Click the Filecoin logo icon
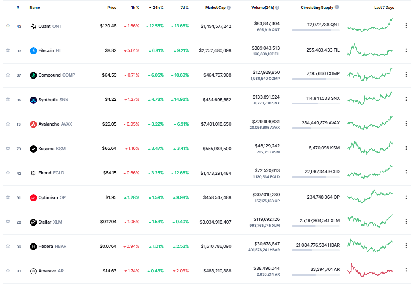The image size is (419, 284). click(x=33, y=51)
